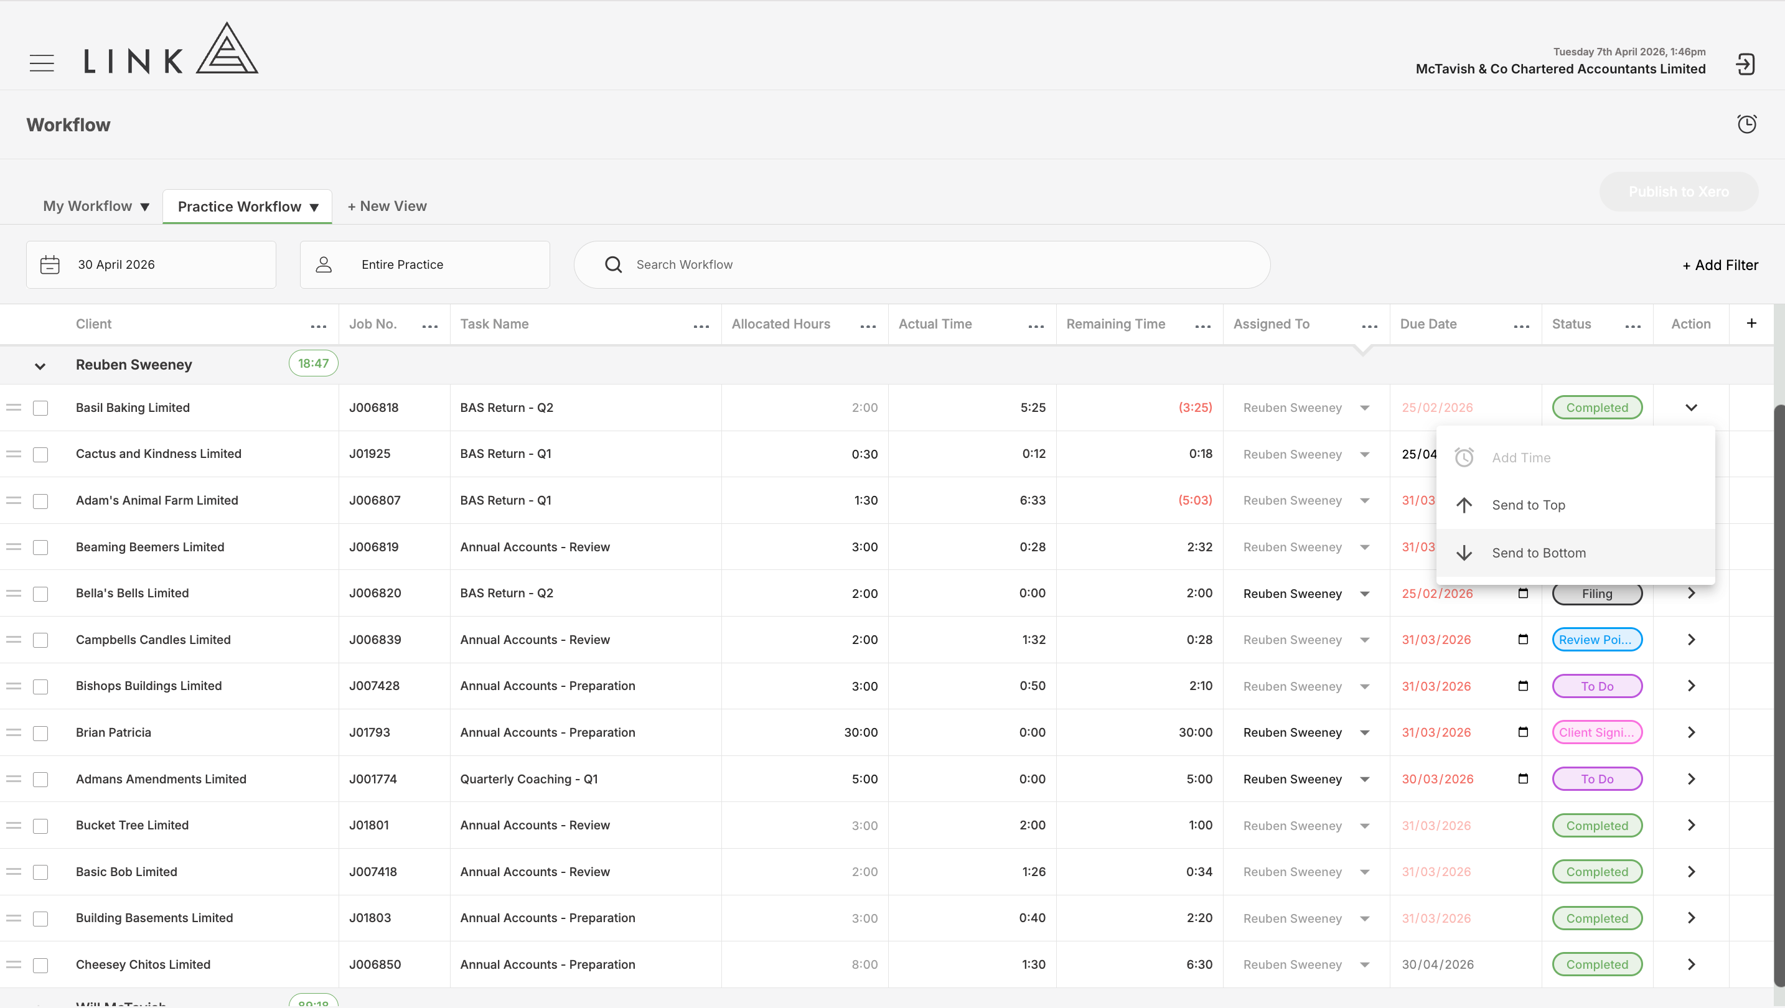Click To Do status for Bishops Buildings
The width and height of the screenshot is (1785, 1008).
(1596, 686)
